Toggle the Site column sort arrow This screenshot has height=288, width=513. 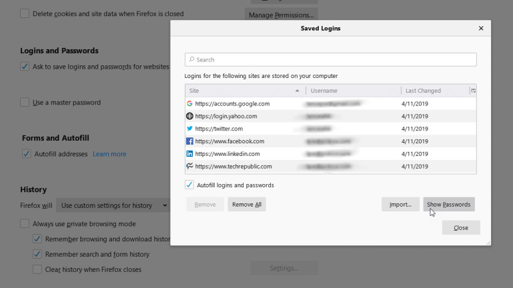(297, 91)
